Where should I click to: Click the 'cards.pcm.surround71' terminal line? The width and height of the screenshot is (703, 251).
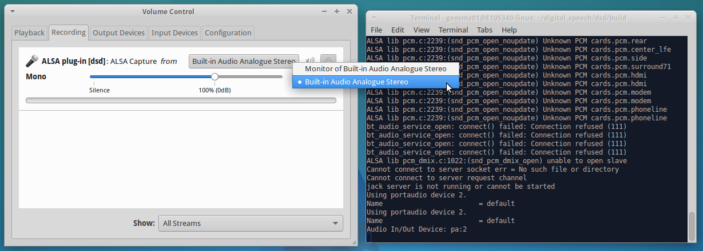(x=519, y=66)
